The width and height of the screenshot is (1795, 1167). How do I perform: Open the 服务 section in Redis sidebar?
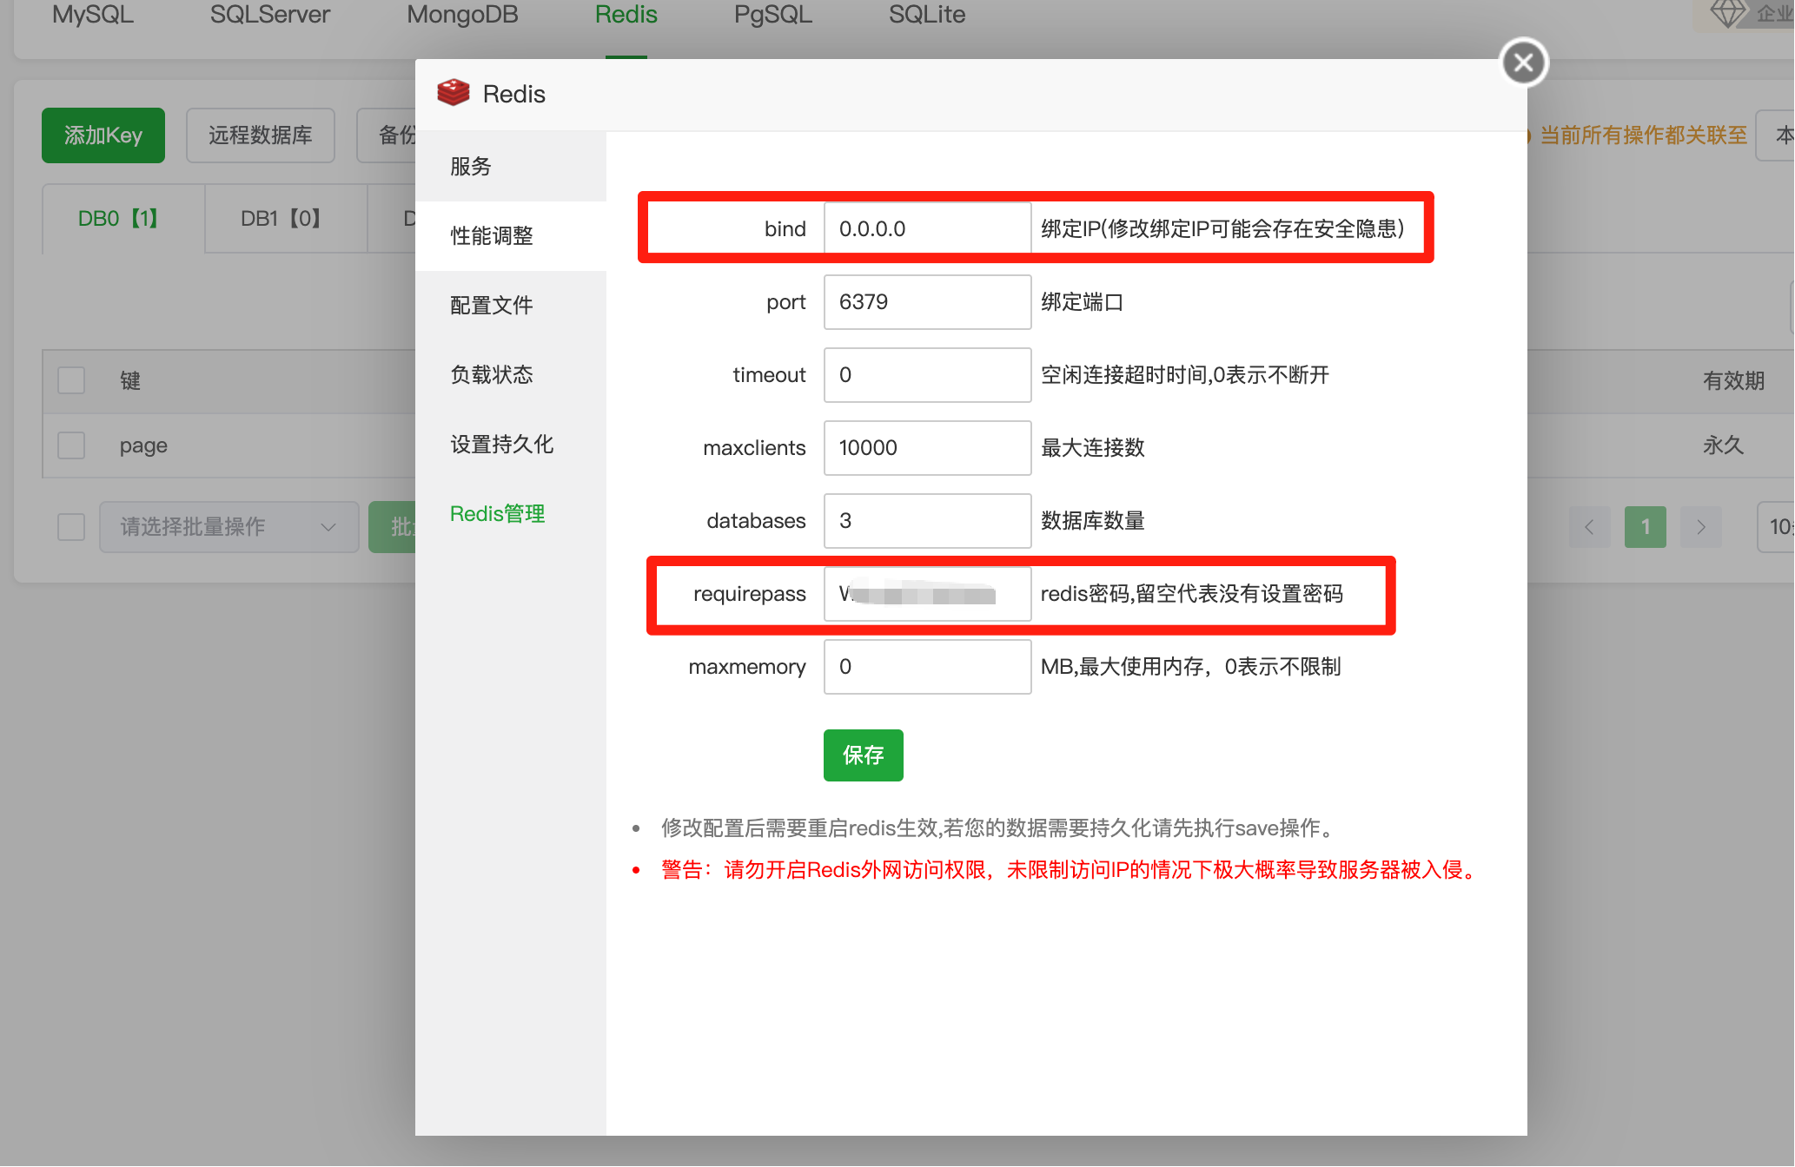coord(511,166)
